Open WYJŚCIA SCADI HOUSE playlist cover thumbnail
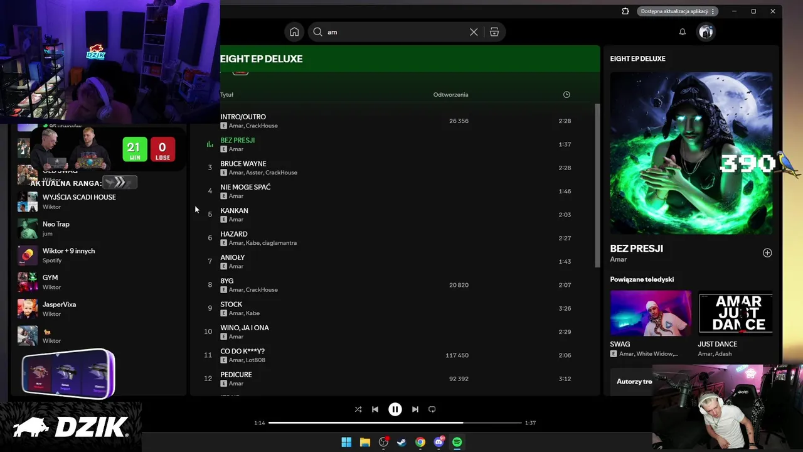Image resolution: width=803 pixels, height=452 pixels. tap(28, 202)
